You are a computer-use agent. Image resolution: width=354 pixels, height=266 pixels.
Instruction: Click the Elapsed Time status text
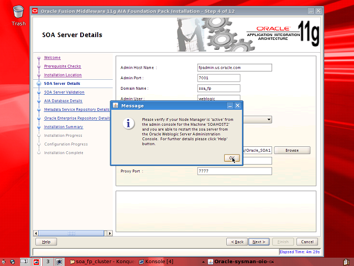[299, 252]
